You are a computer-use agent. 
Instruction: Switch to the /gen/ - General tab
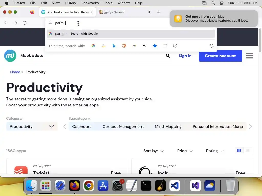click(125, 12)
